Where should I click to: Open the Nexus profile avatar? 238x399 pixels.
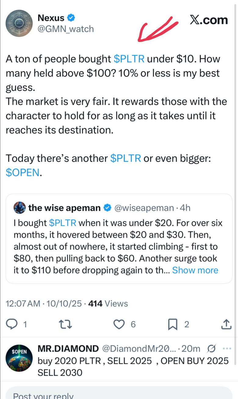[19, 23]
